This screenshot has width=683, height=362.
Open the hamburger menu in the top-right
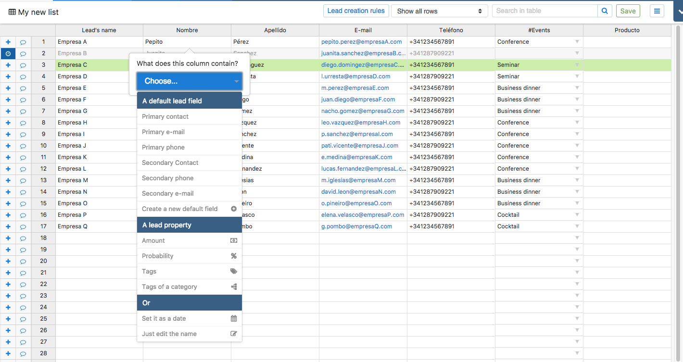657,10
